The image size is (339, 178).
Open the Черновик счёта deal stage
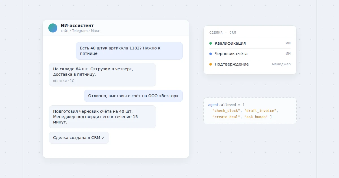(250, 54)
